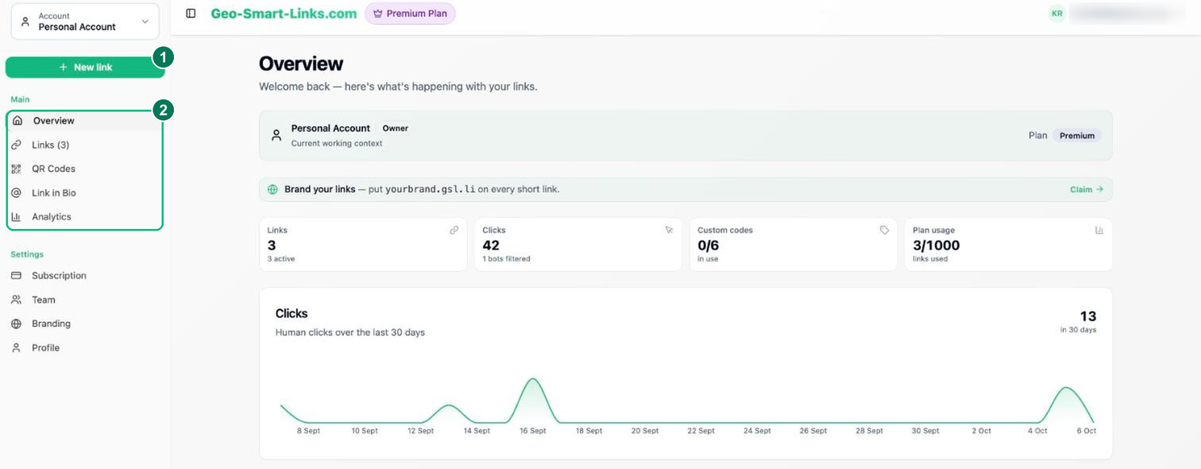Open Links (3) in the sidebar
The height and width of the screenshot is (469, 1201).
(84, 145)
